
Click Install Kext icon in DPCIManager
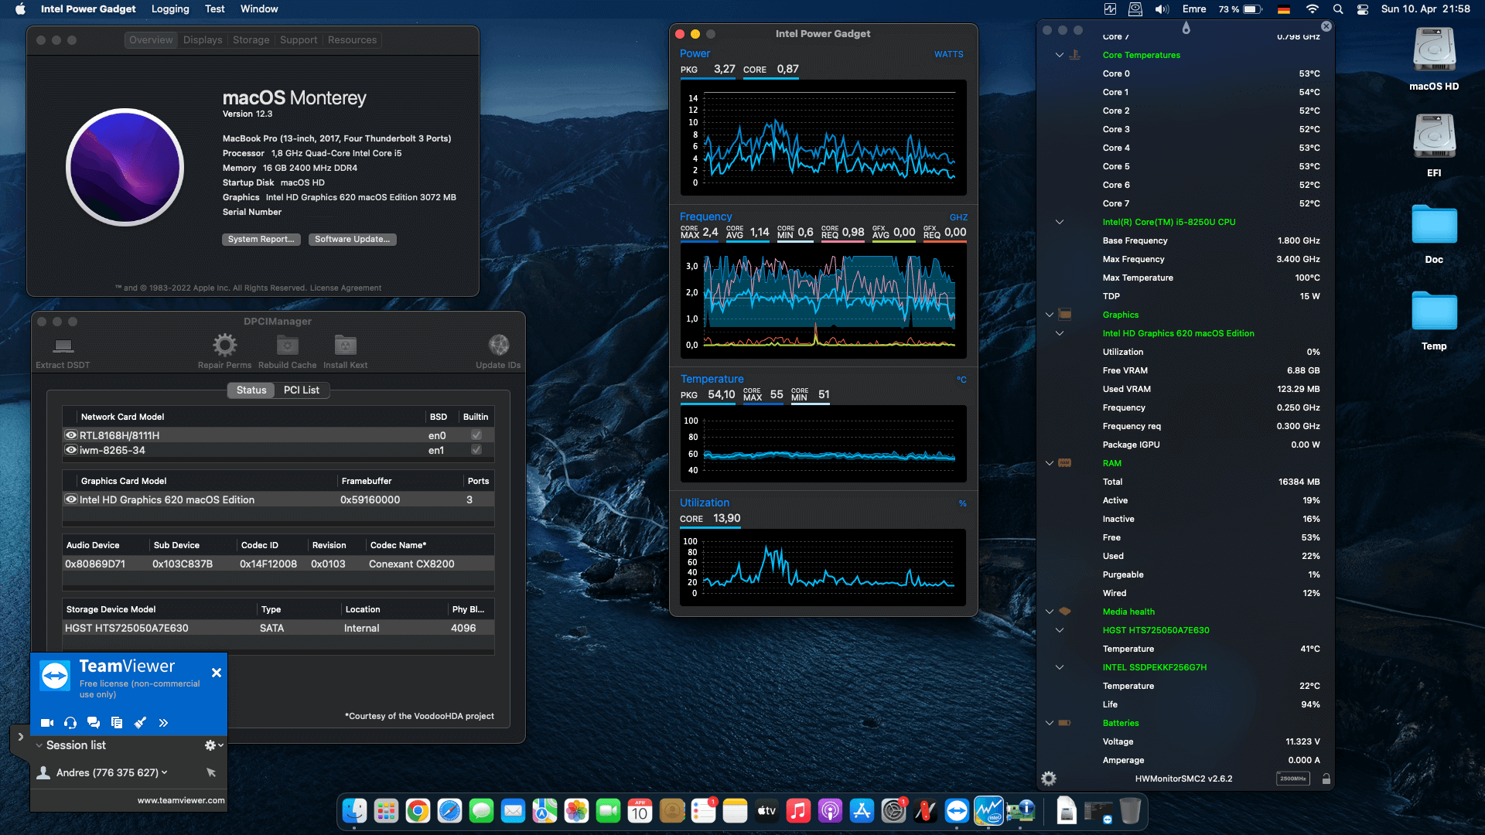pyautogui.click(x=346, y=345)
